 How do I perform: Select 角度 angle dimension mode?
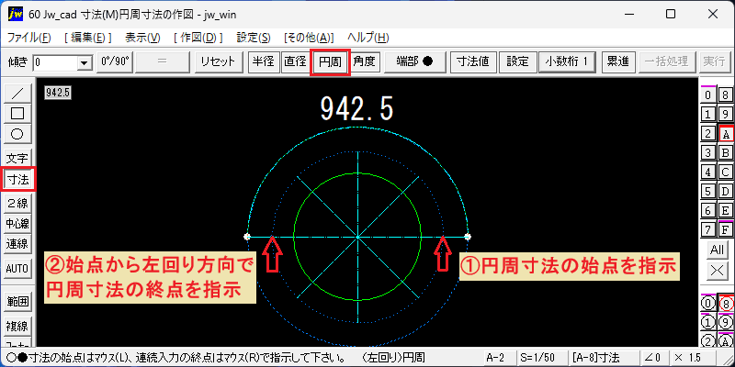pos(365,61)
